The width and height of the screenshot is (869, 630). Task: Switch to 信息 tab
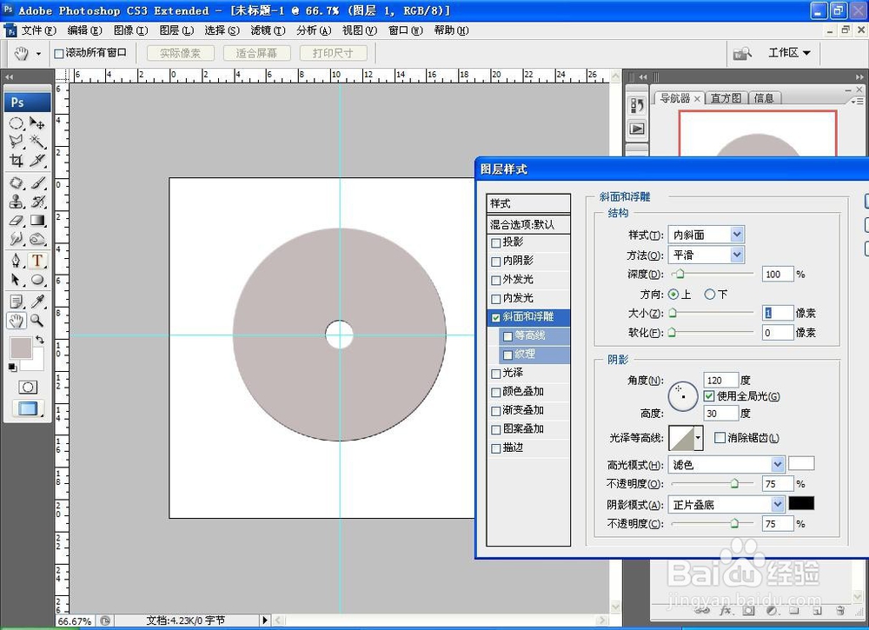tap(764, 98)
